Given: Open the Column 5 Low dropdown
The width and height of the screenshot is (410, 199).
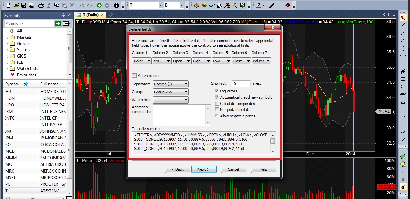Looking at the screenshot, I should coord(221,61).
